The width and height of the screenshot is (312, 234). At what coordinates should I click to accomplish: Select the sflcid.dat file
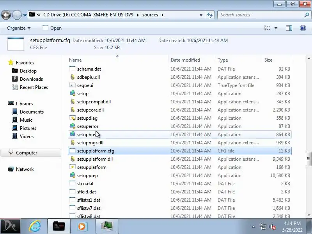[87, 192]
